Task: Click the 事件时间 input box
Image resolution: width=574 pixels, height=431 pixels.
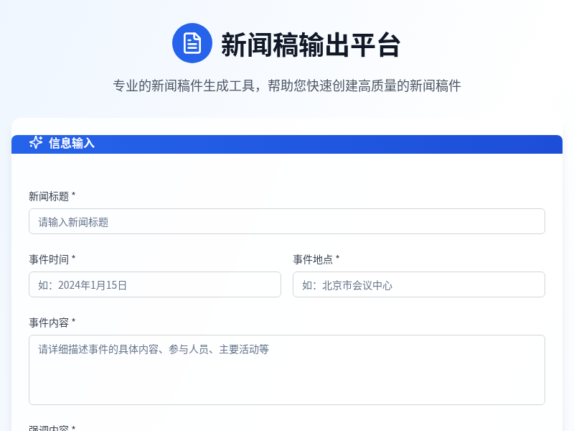Action: 155,284
